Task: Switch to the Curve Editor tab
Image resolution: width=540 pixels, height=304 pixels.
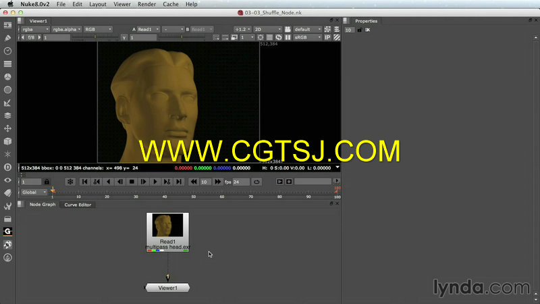Action: 78,205
